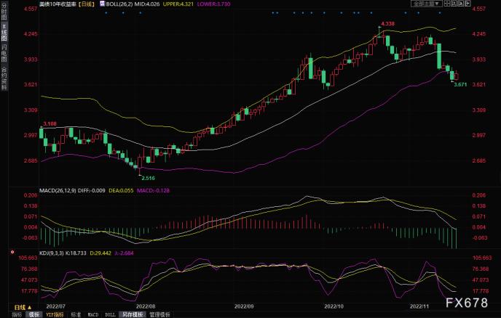Image resolution: width=501 pixels, height=318 pixels.
Task: Switch to the K线图 candlestick tab
Action: coord(4,32)
